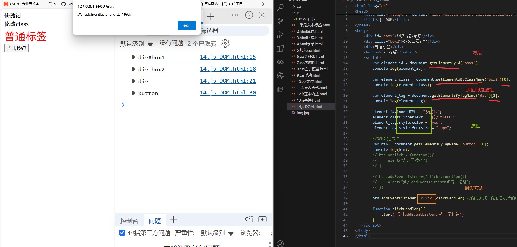Open source link 14.js_DOM.html:18

pos(228,69)
